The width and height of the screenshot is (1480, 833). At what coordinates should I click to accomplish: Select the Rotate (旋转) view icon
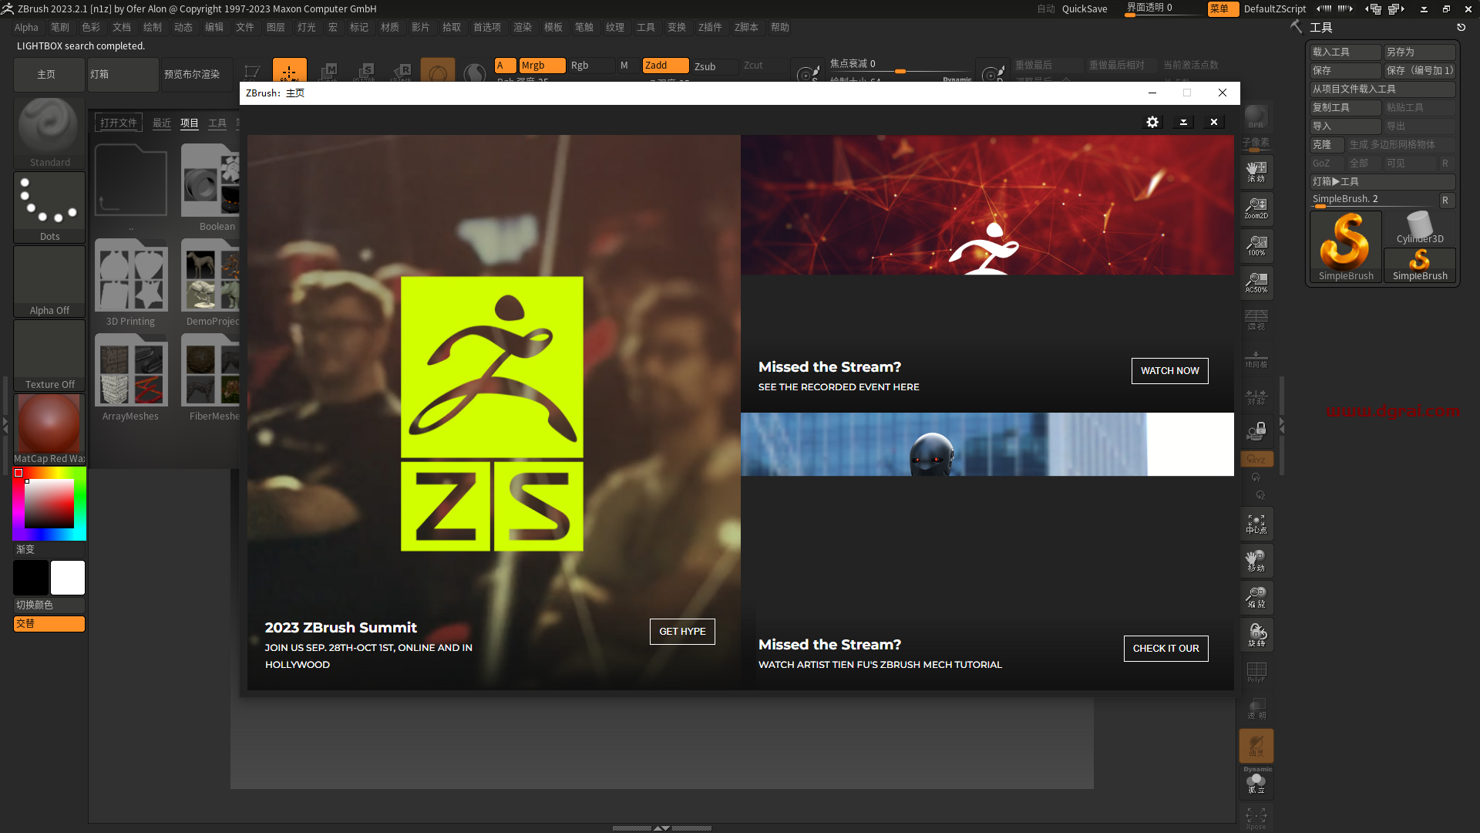coord(1256,635)
